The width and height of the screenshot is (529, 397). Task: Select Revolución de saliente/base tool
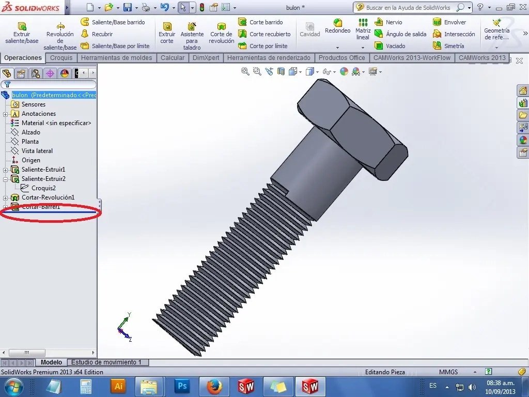coord(60,36)
